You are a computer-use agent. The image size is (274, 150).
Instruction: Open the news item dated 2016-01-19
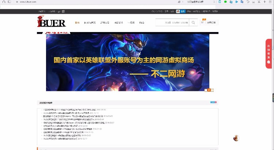(x=73, y=129)
